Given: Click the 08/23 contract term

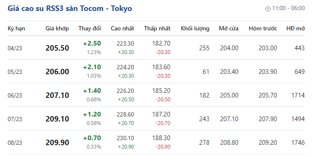Looking at the screenshot, I should 15,143.
